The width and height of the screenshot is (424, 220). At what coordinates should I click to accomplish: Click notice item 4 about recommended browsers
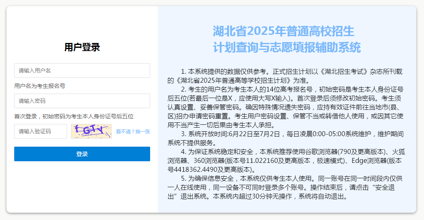(x=286, y=160)
